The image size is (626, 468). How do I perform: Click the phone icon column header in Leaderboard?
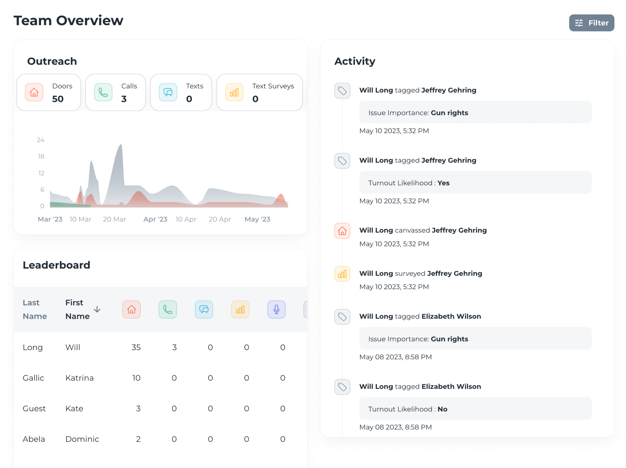[168, 310]
